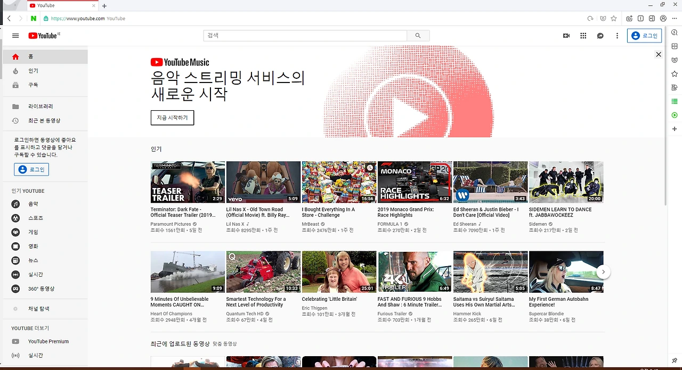The width and height of the screenshot is (682, 370).
Task: Open the browser profile account icon
Action: point(663,18)
